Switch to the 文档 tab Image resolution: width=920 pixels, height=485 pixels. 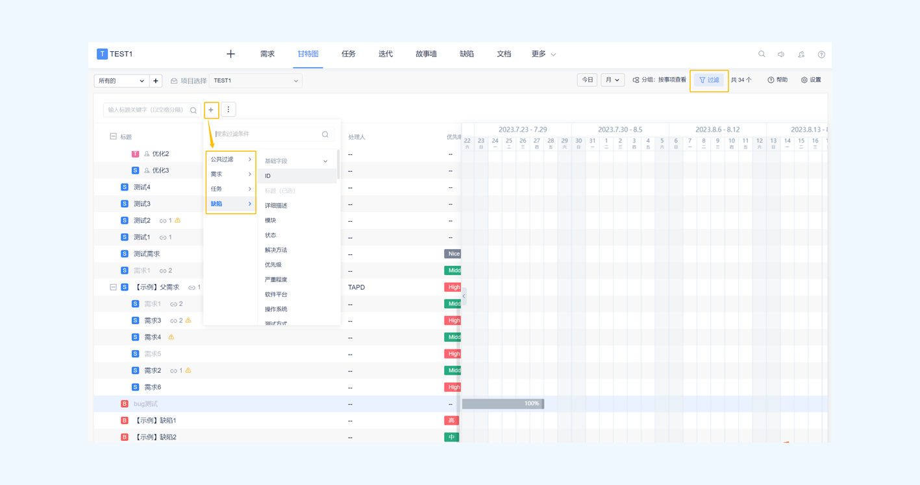pos(504,54)
